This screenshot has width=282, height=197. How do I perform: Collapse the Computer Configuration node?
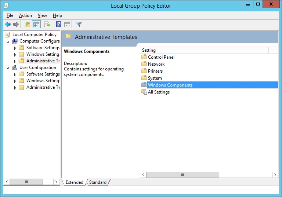coord(8,41)
